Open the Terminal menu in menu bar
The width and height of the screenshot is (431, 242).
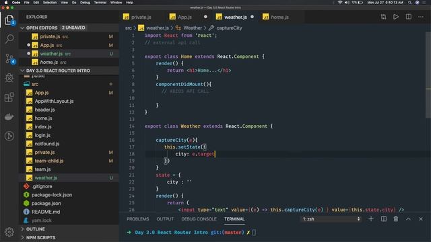(100, 3)
